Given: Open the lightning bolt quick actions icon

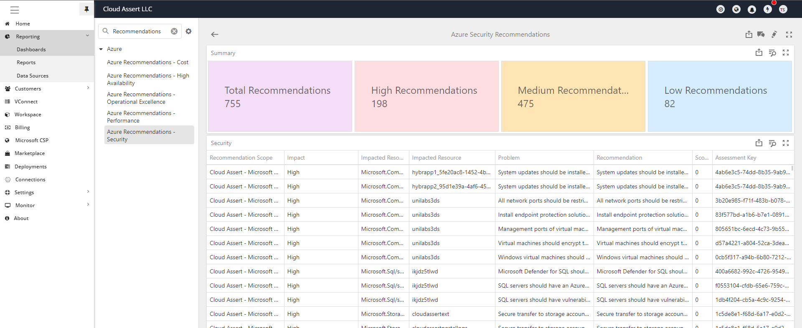Looking at the screenshot, I should (767, 10).
